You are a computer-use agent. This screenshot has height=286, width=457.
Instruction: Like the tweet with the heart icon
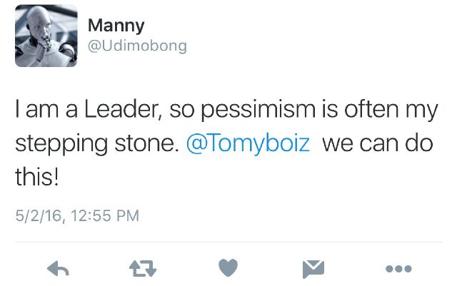tap(227, 267)
